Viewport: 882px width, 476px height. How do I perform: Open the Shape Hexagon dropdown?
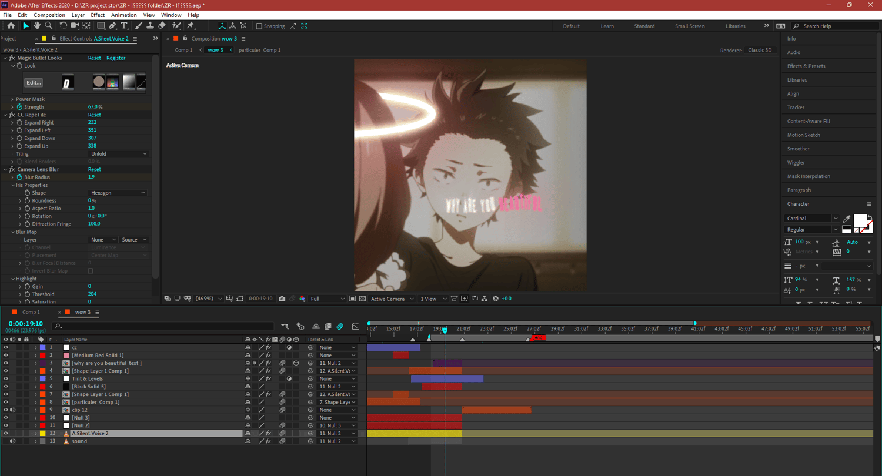tap(117, 193)
